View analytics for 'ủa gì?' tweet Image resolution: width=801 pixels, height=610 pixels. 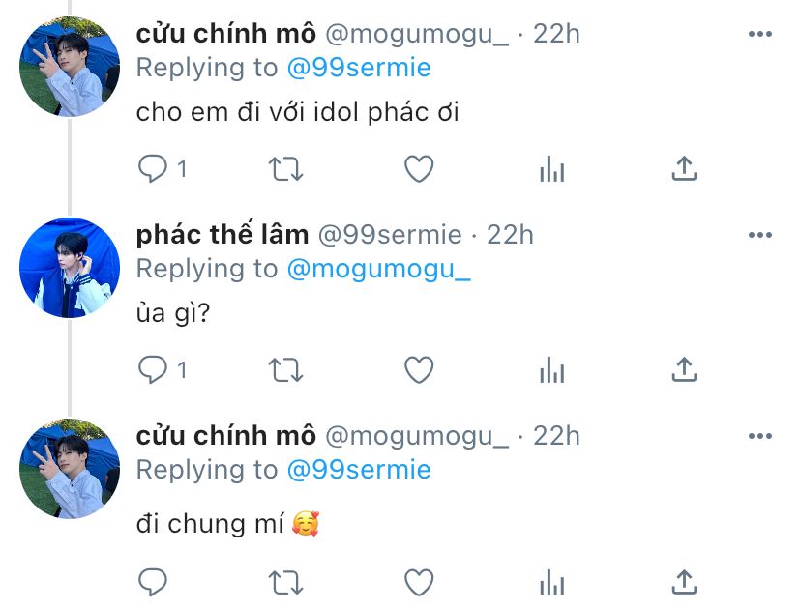pyautogui.click(x=551, y=370)
